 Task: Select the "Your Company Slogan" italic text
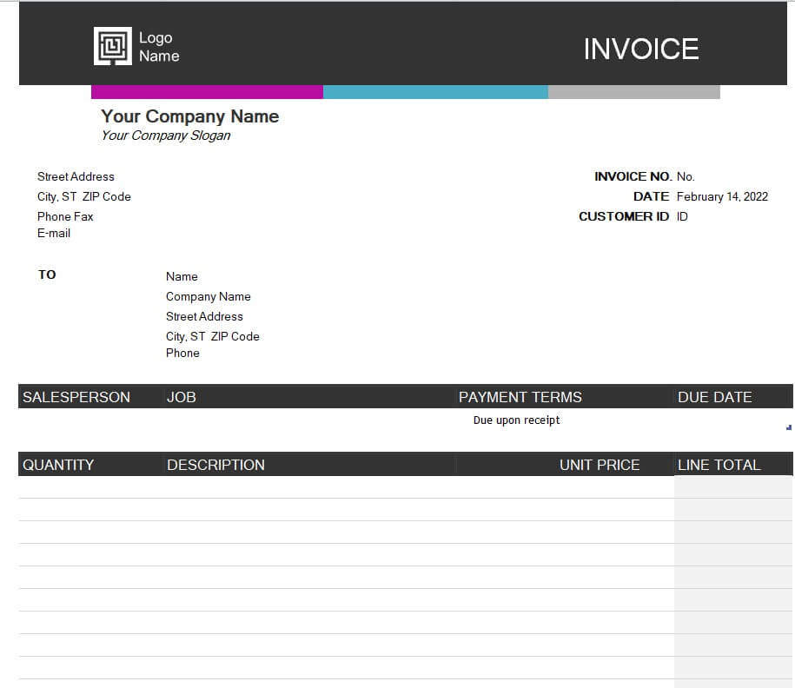pyautogui.click(x=165, y=136)
